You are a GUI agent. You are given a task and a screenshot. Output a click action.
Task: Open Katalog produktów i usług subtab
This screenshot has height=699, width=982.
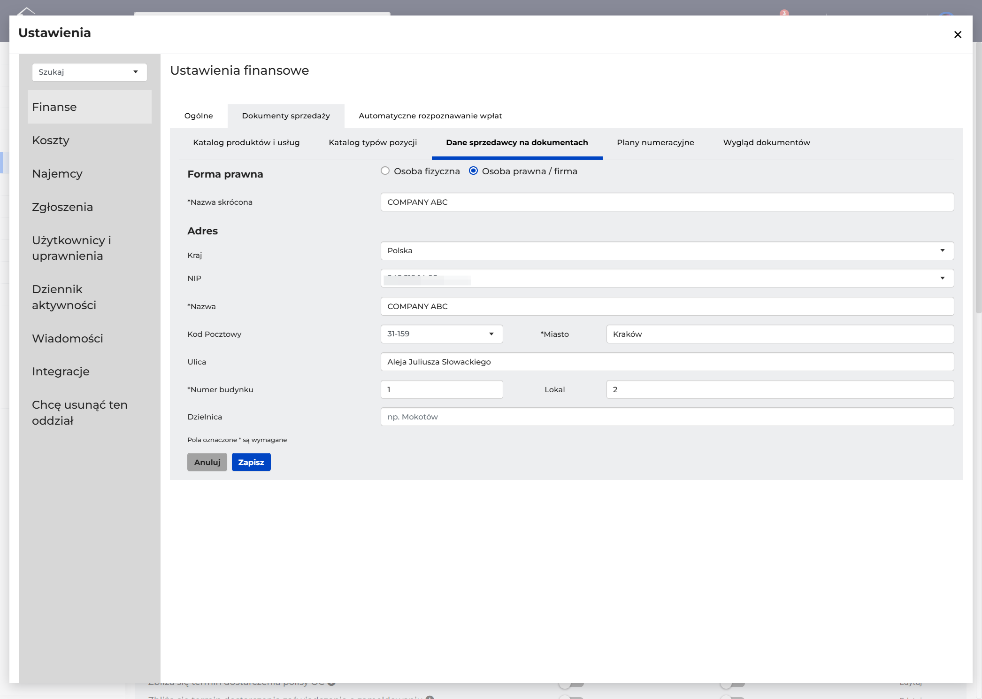point(246,142)
